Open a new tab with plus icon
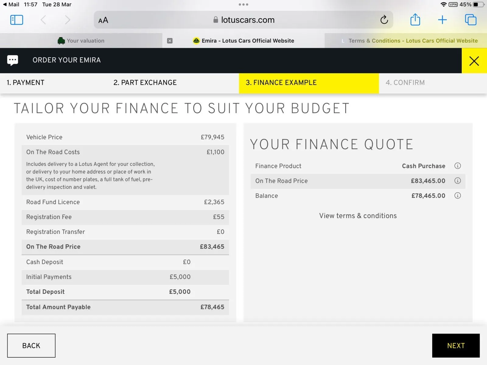The height and width of the screenshot is (365, 487). [x=442, y=20]
